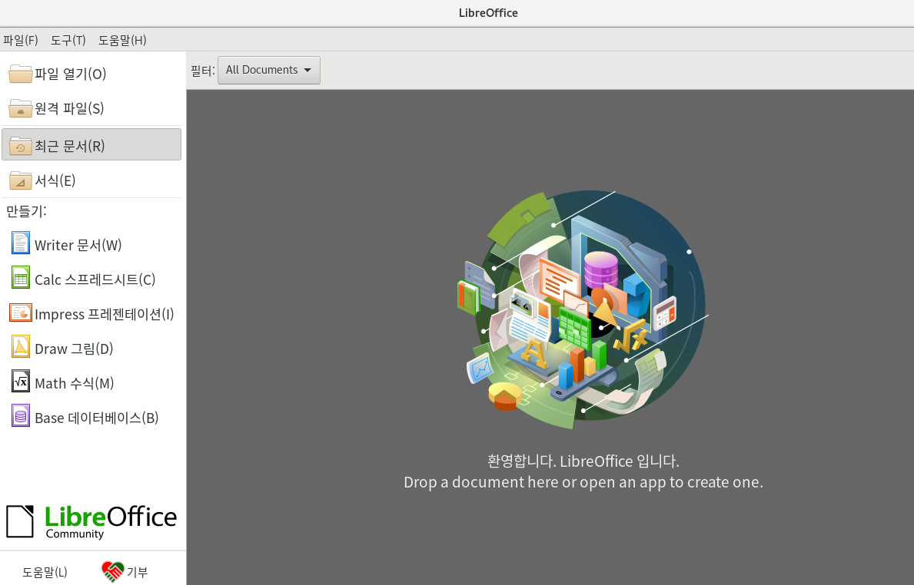This screenshot has width=914, height=585.
Task: Click the Writer document icon
Action: pos(21,243)
